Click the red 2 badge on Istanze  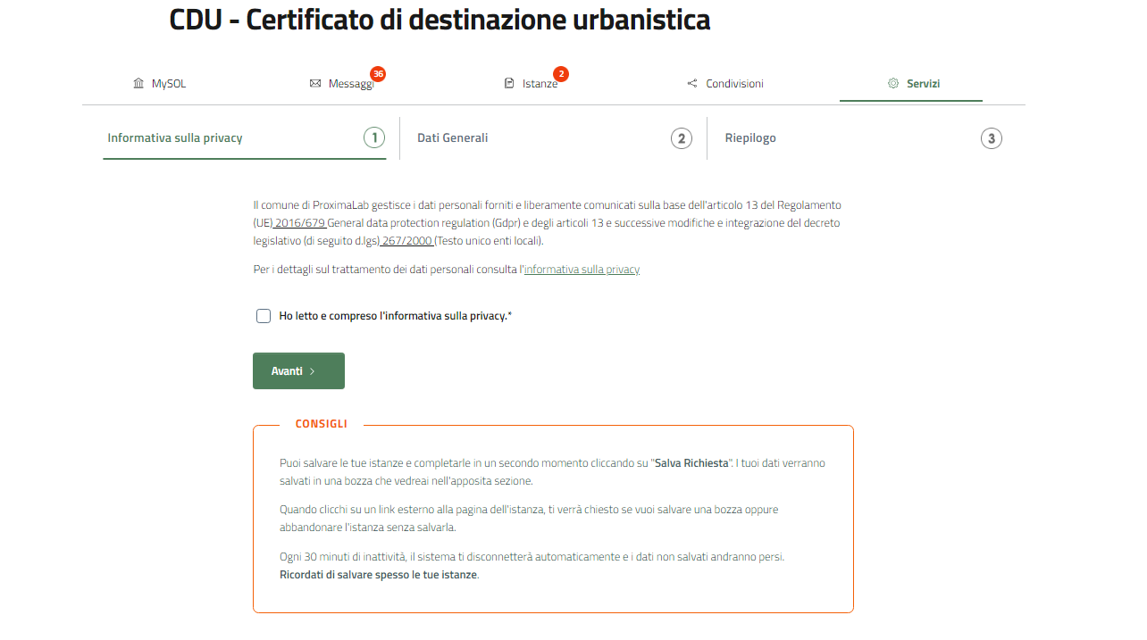pyautogui.click(x=561, y=74)
